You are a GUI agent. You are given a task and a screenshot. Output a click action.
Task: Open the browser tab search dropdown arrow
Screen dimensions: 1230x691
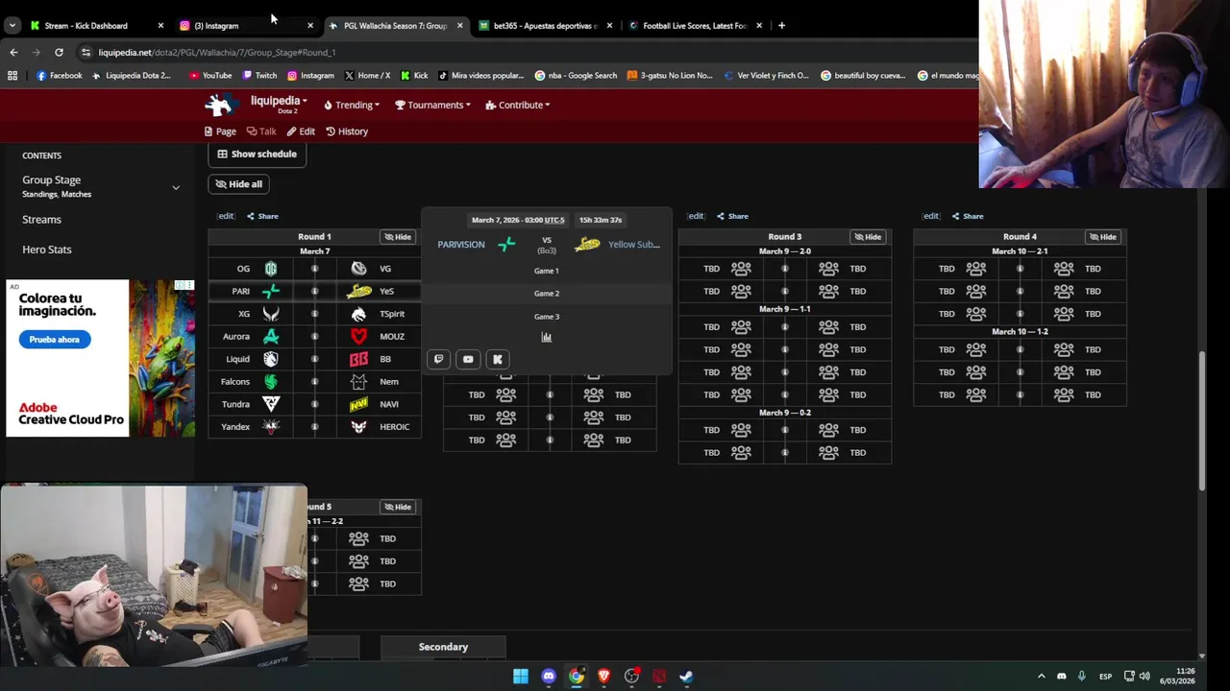pyautogui.click(x=12, y=26)
